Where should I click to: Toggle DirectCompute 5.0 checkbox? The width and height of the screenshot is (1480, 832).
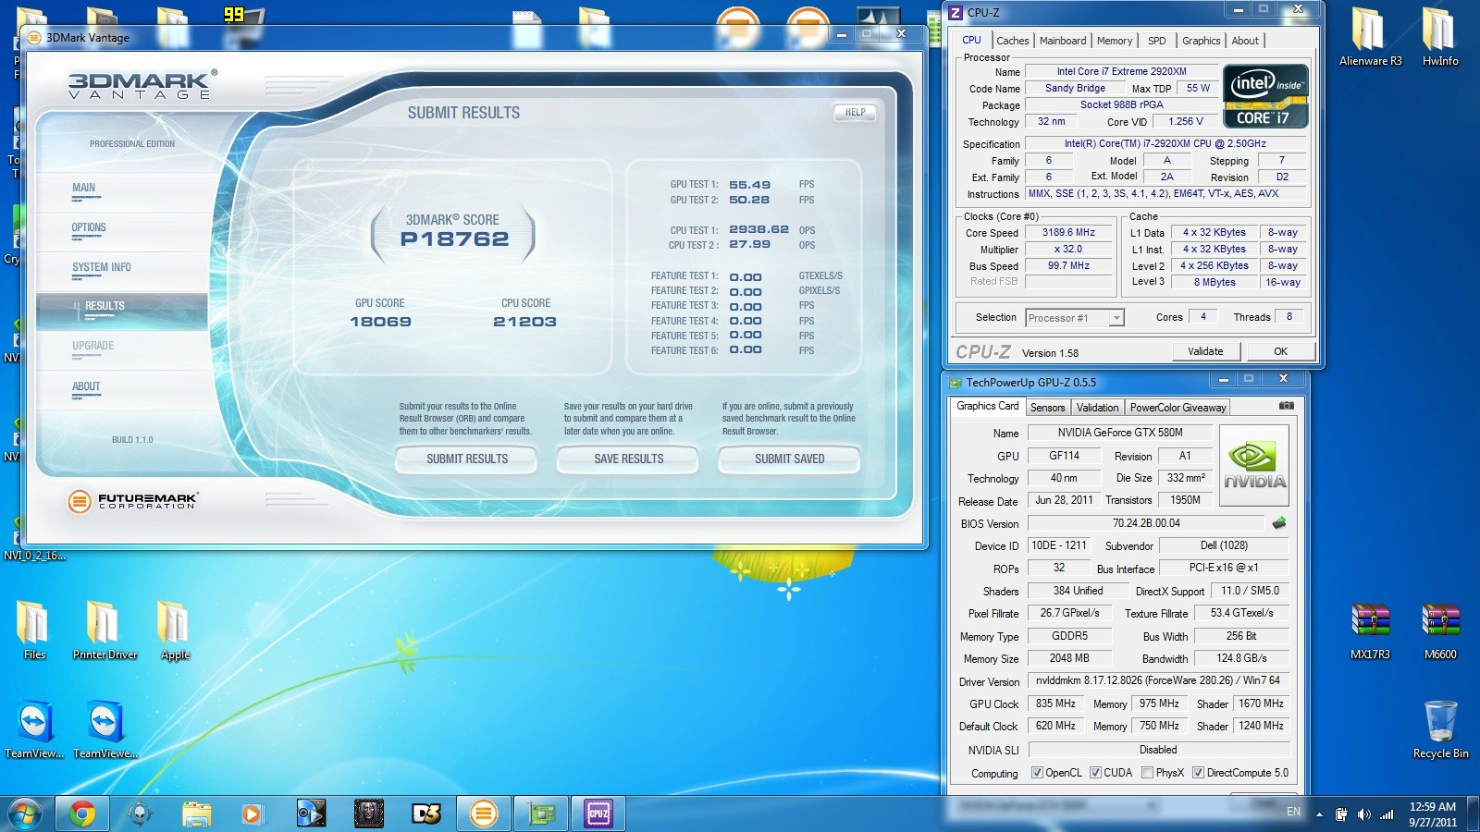click(x=1198, y=773)
